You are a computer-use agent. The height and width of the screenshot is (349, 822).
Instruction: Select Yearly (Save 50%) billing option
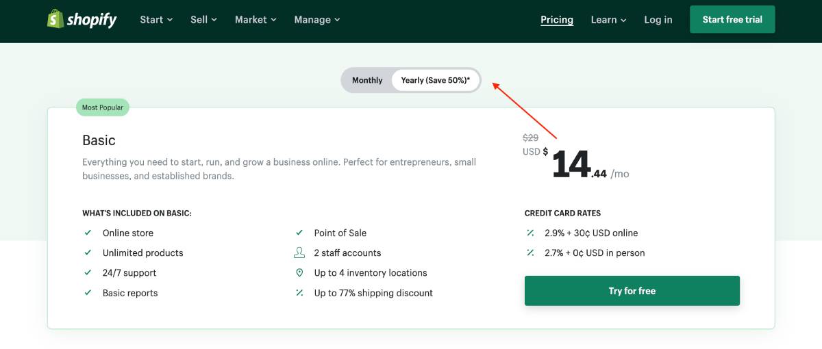(436, 80)
